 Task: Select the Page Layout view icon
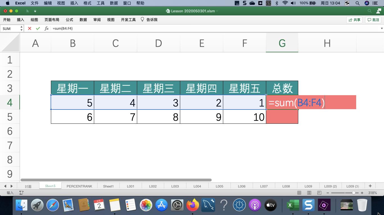coord(309,193)
